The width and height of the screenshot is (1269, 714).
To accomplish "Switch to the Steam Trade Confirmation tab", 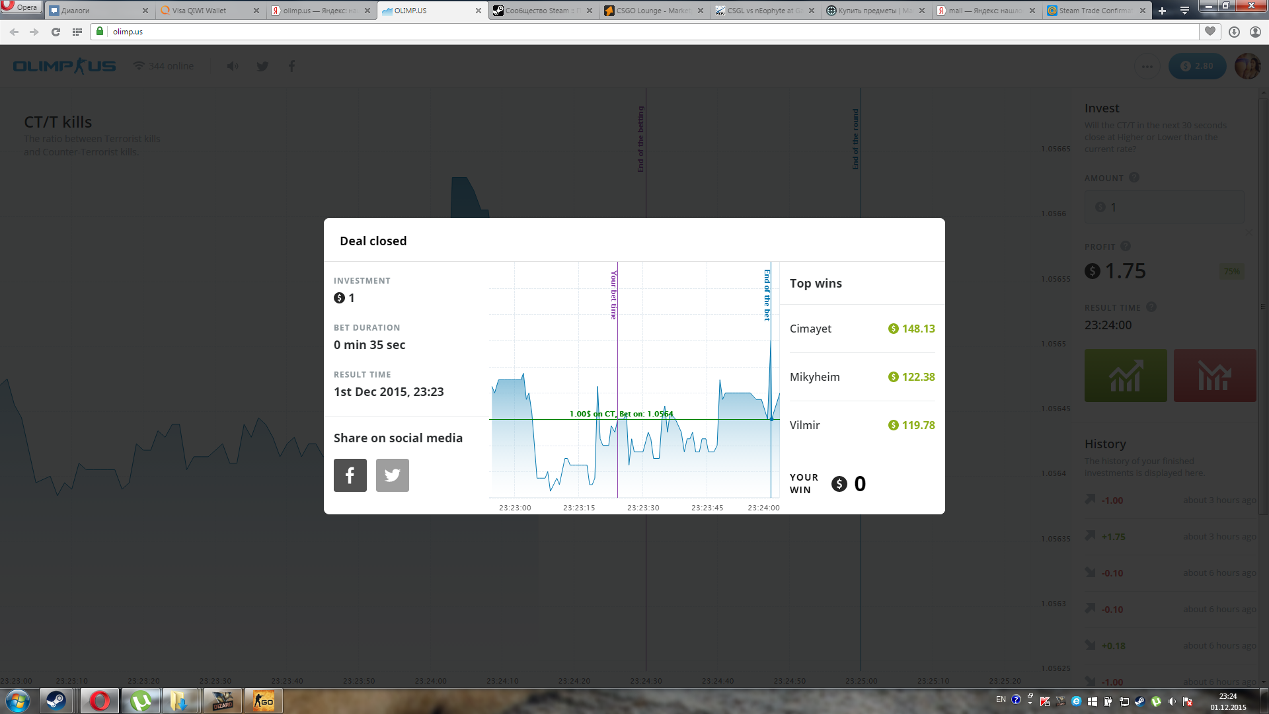I will pyautogui.click(x=1097, y=11).
